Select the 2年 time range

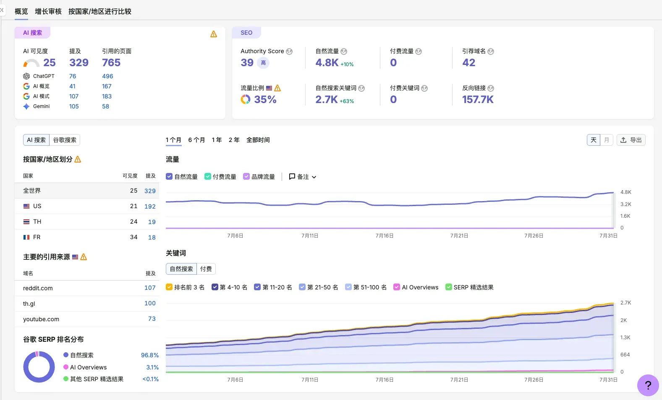click(x=234, y=140)
